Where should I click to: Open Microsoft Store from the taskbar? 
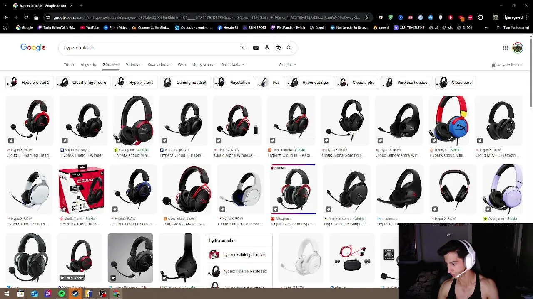click(x=20, y=294)
